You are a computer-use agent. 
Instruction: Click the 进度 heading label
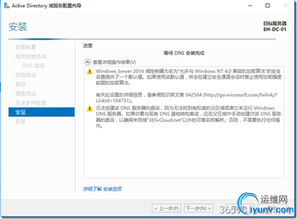pyautogui.click(x=88, y=46)
